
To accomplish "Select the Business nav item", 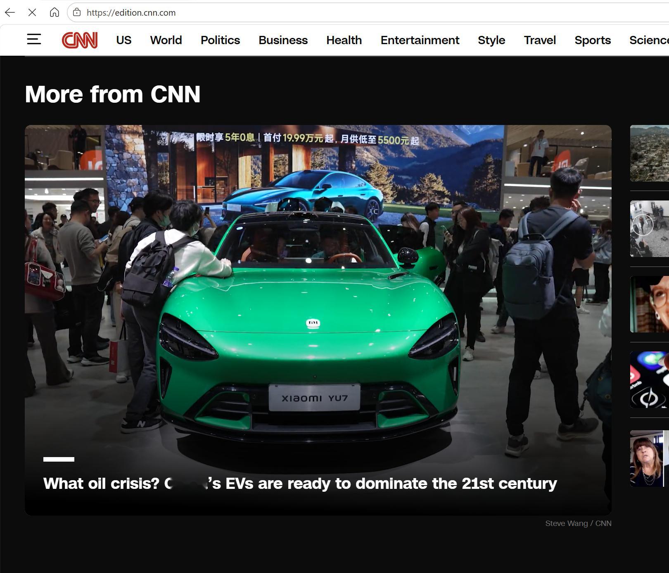I will point(283,40).
